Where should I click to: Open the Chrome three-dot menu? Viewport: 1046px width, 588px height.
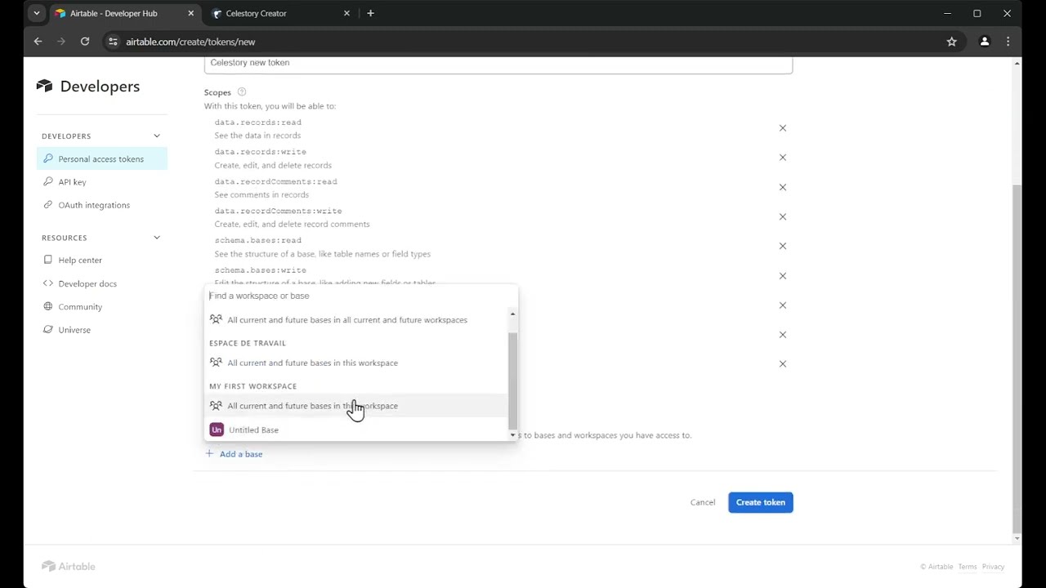(x=1008, y=42)
